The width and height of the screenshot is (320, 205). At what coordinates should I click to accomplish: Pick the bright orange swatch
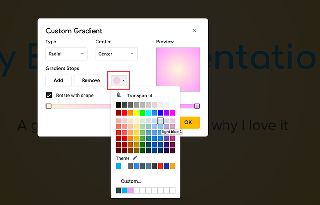click(130, 113)
